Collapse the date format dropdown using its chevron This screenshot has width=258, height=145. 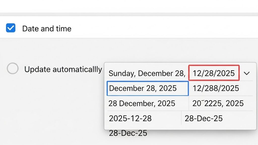pos(247,73)
